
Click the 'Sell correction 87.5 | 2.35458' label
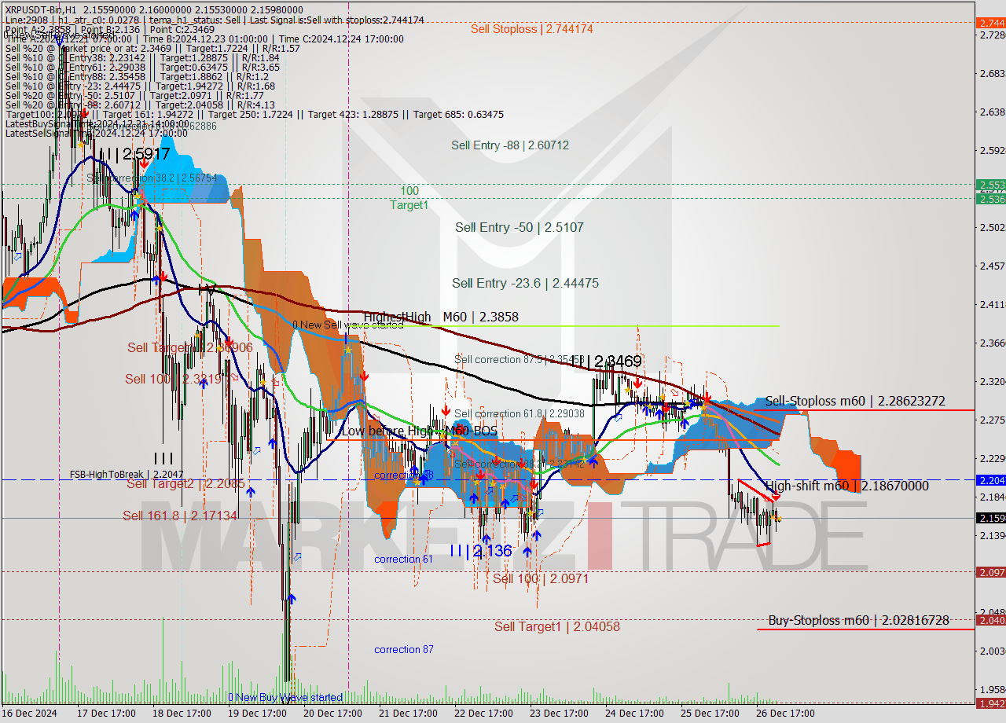coord(519,360)
